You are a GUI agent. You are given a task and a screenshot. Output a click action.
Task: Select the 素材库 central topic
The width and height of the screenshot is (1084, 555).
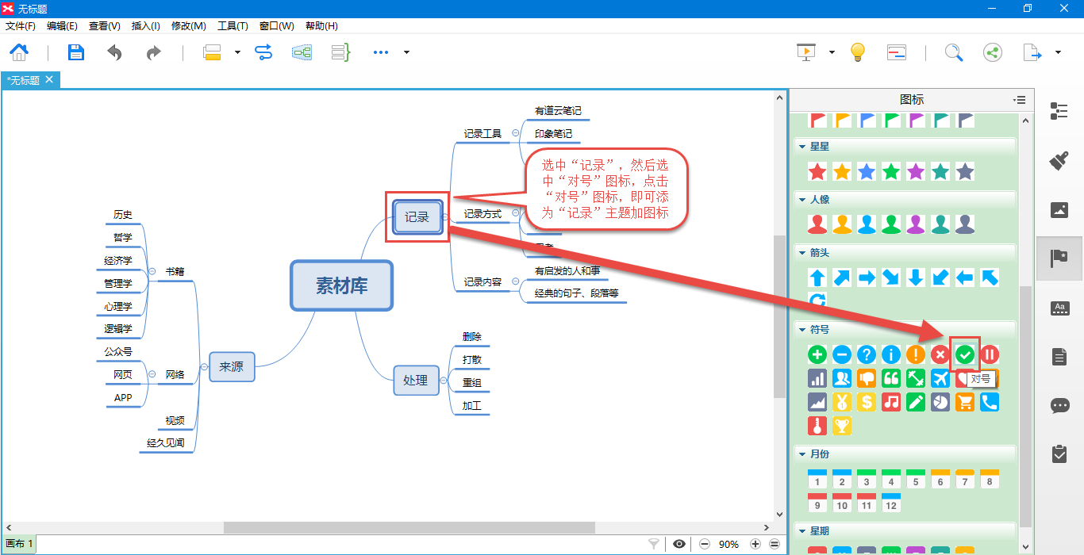(341, 285)
